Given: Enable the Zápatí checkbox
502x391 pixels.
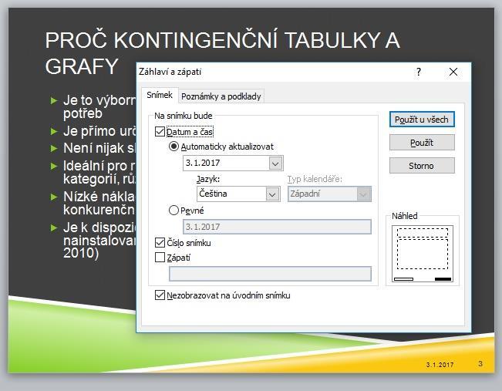Looking at the screenshot, I should [x=160, y=257].
